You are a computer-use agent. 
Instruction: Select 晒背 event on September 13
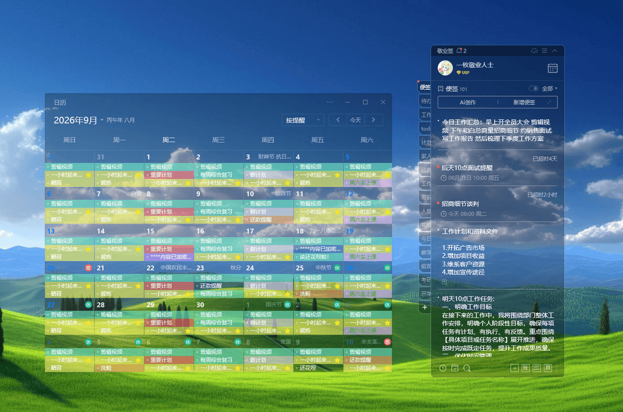pyautogui.click(x=70, y=257)
